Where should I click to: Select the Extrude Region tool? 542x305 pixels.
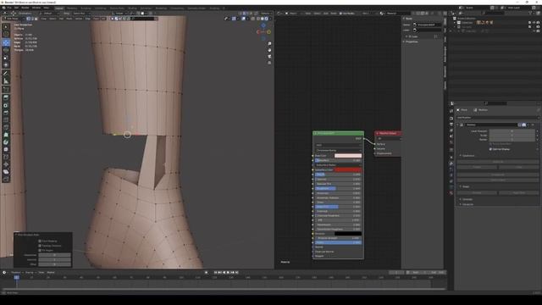6,97
